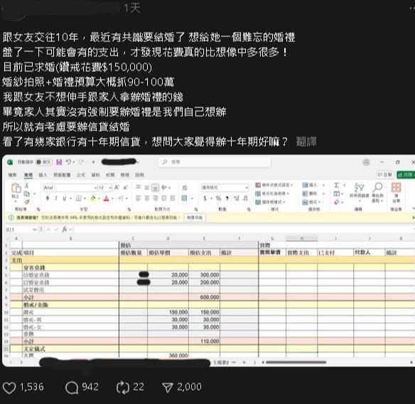The width and height of the screenshot is (415, 404).
Task: Open the 頁面配置 (Page Layout) tab
Action: 63,175
